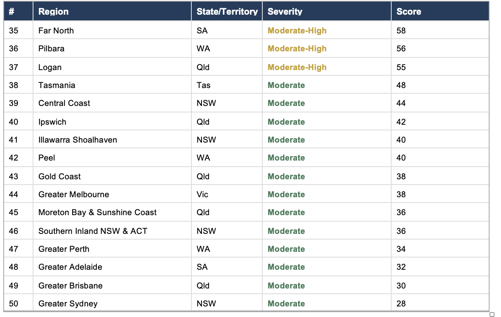Click NSW state cell in Central Coast row
Viewport: 501px width, 317px height.
[x=227, y=103]
